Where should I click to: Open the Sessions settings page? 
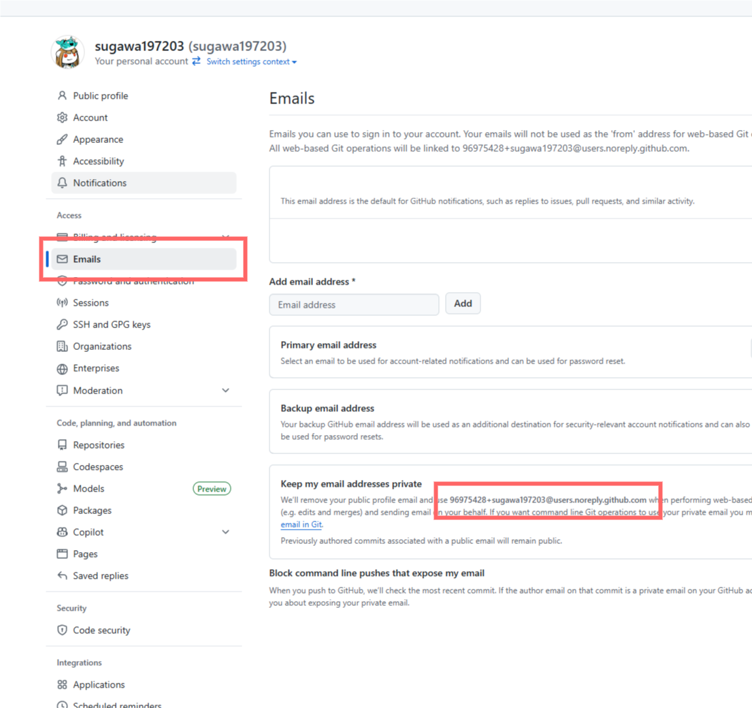(91, 303)
